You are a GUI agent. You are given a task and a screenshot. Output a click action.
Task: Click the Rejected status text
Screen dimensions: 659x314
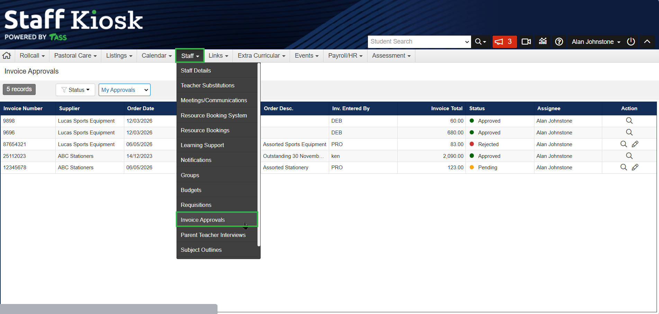click(x=488, y=144)
